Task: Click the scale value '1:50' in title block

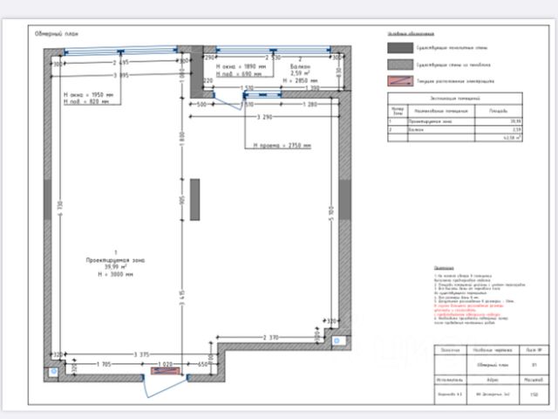Action: (534, 395)
